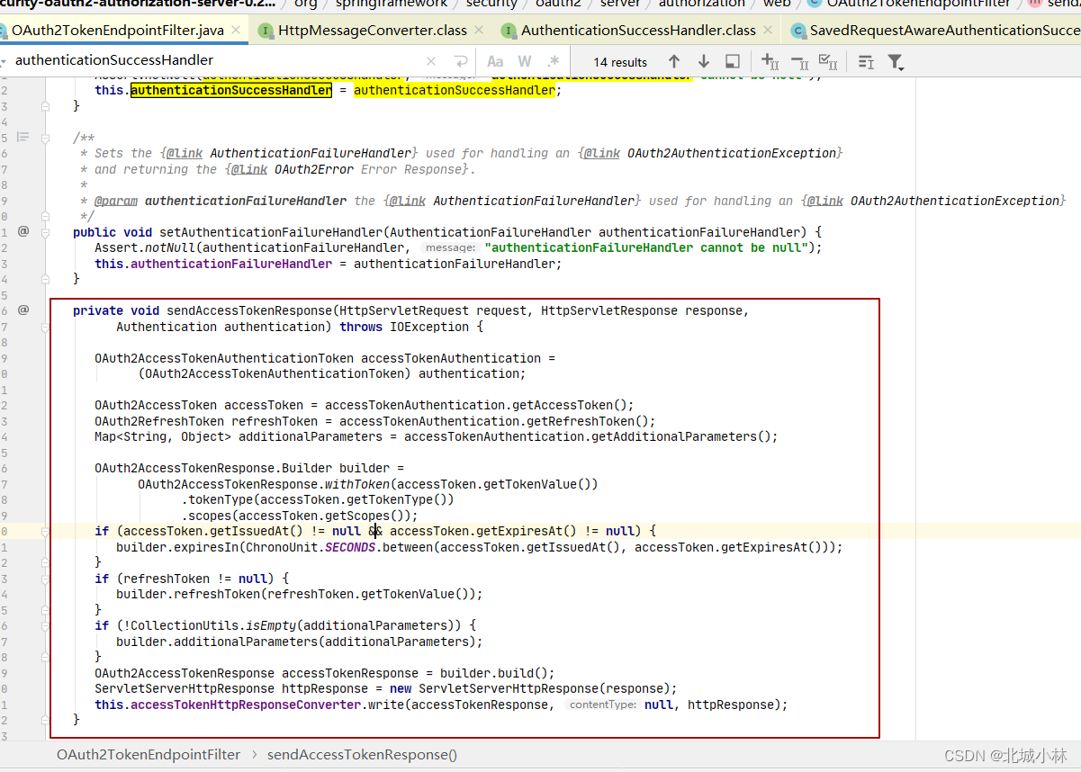Click the '14 results' counter
The height and width of the screenshot is (772, 1081).
[620, 62]
